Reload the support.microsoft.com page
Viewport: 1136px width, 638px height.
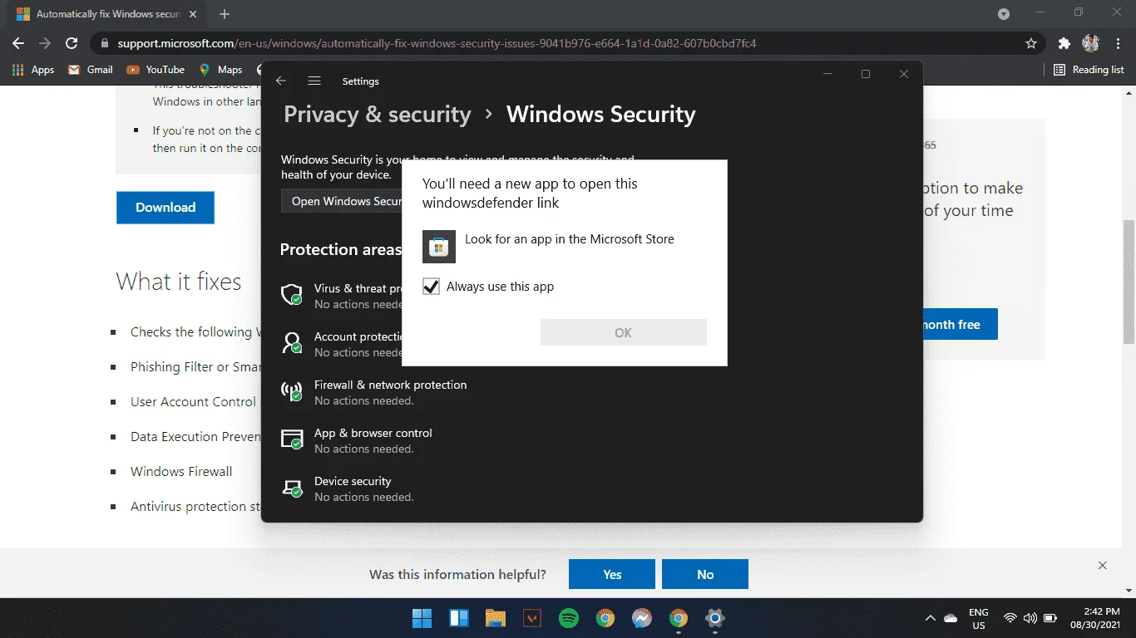(72, 43)
